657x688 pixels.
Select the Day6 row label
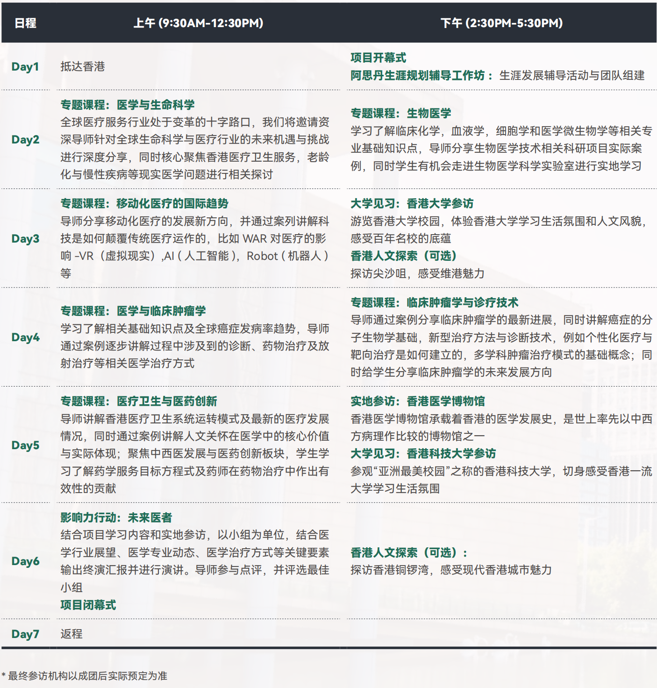(x=25, y=561)
